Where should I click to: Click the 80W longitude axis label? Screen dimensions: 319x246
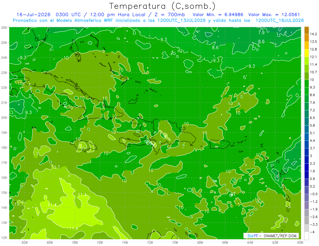pyautogui.click(x=50, y=242)
